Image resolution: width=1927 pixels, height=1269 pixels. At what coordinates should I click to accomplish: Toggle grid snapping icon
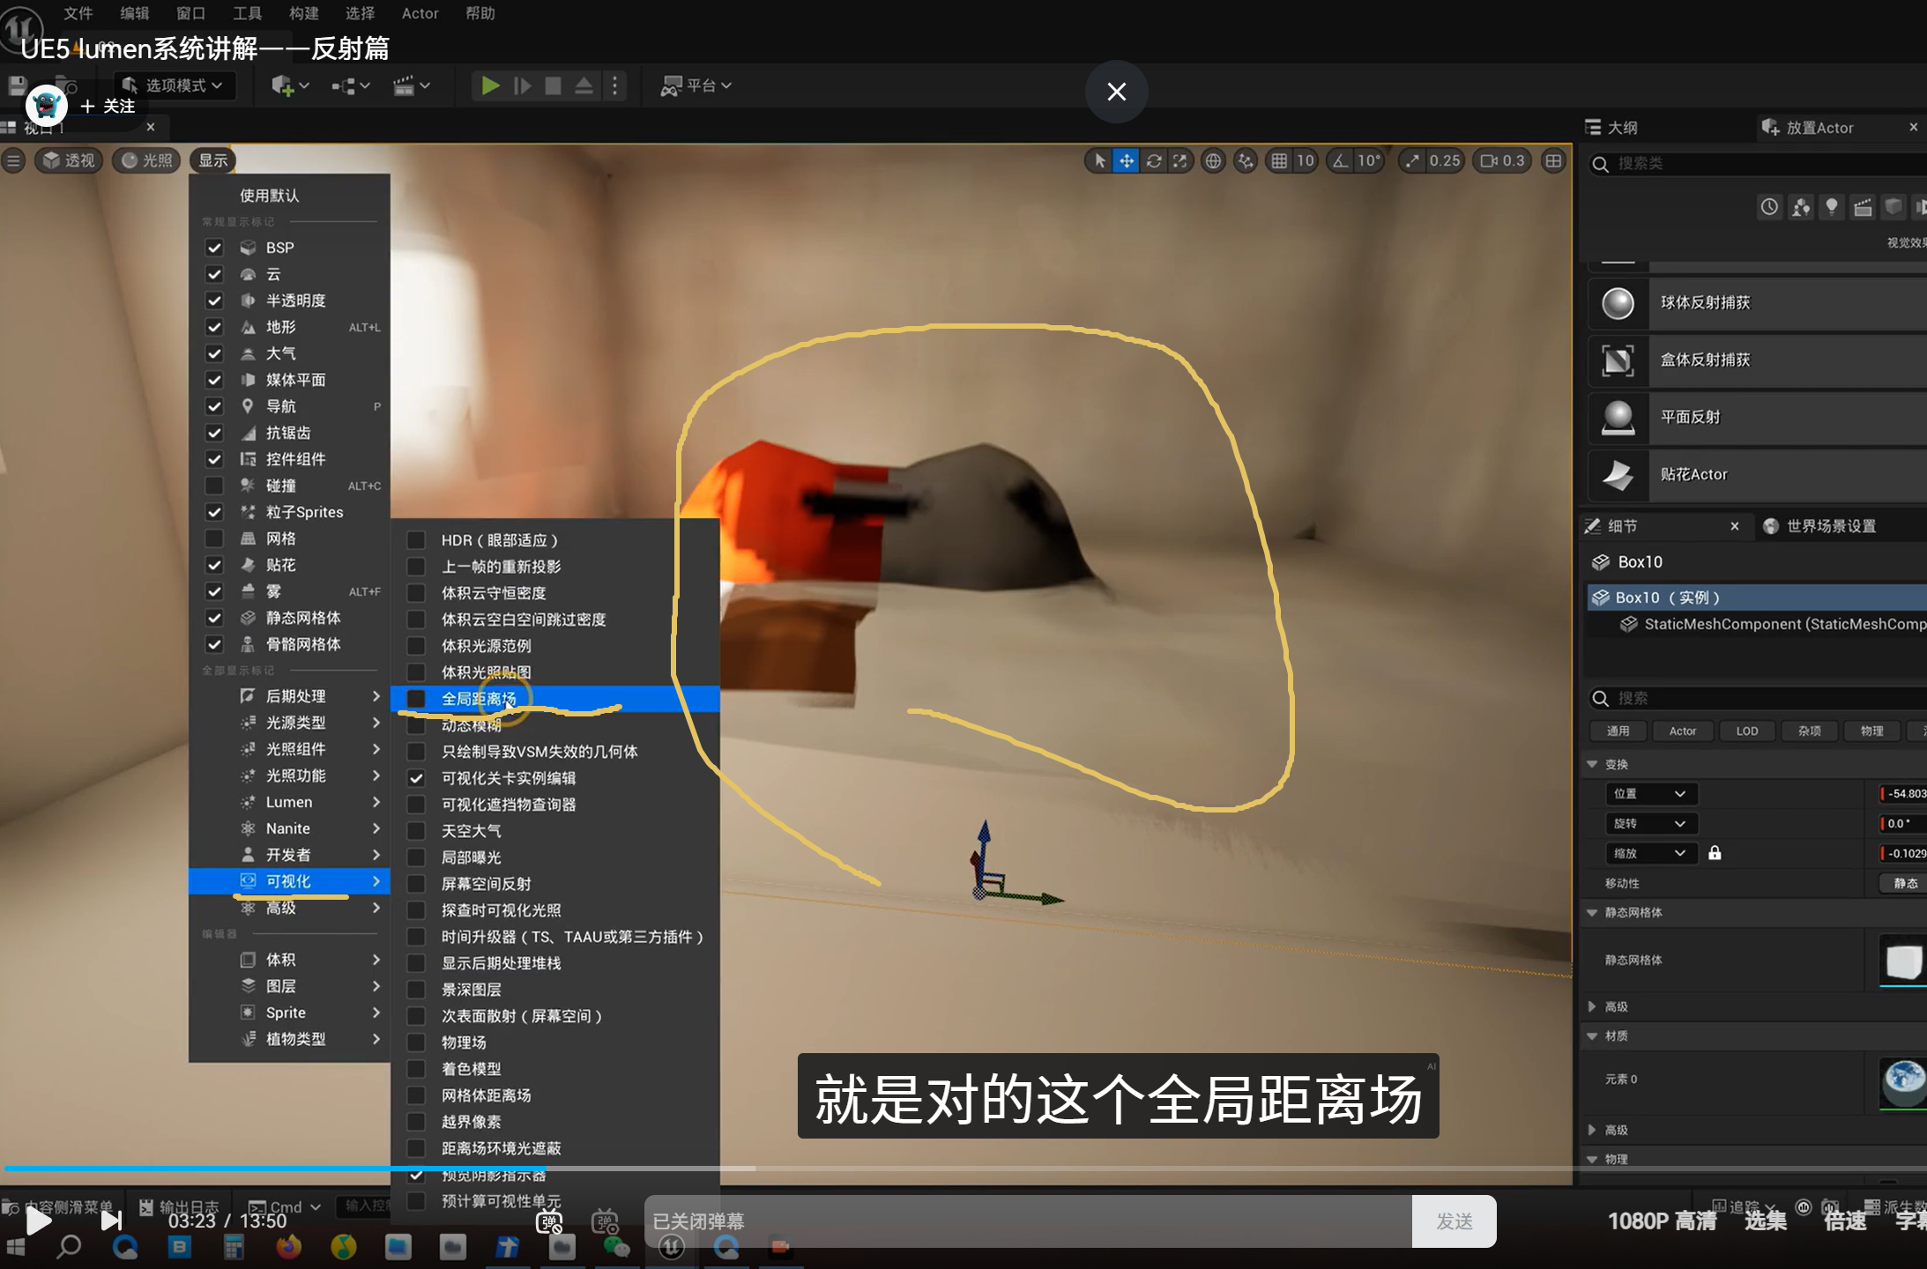[1279, 160]
